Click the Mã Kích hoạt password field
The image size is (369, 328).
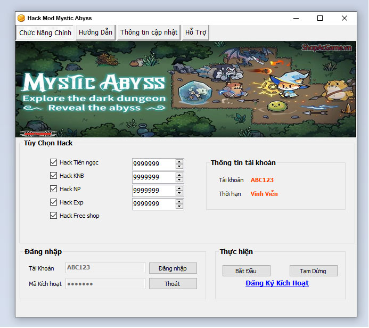pyautogui.click(x=105, y=284)
